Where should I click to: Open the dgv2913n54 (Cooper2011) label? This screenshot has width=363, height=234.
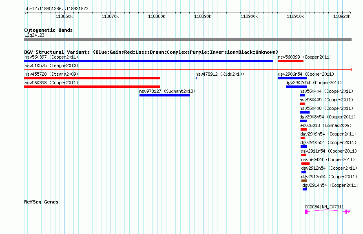(x=330, y=177)
